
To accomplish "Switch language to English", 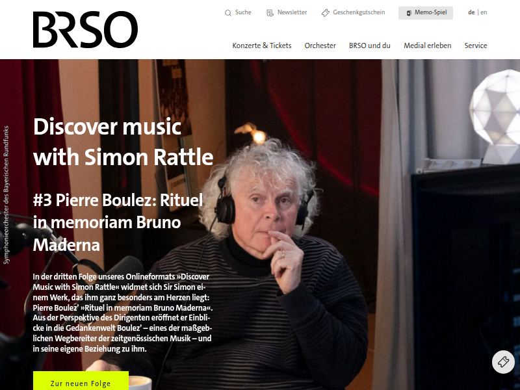I will coord(484,12).
